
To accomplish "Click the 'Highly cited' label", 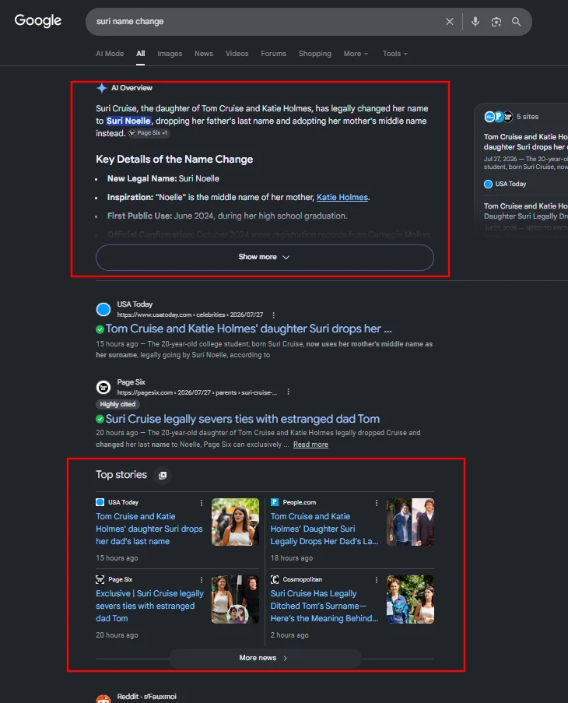I will coord(117,404).
